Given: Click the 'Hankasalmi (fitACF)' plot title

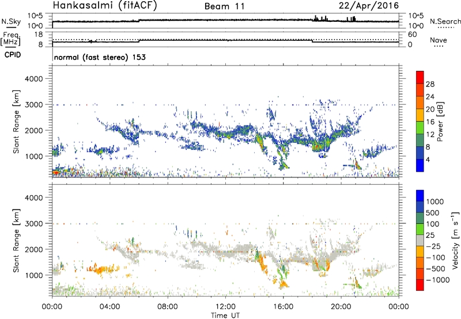Looking at the screenshot, I should (105, 5).
